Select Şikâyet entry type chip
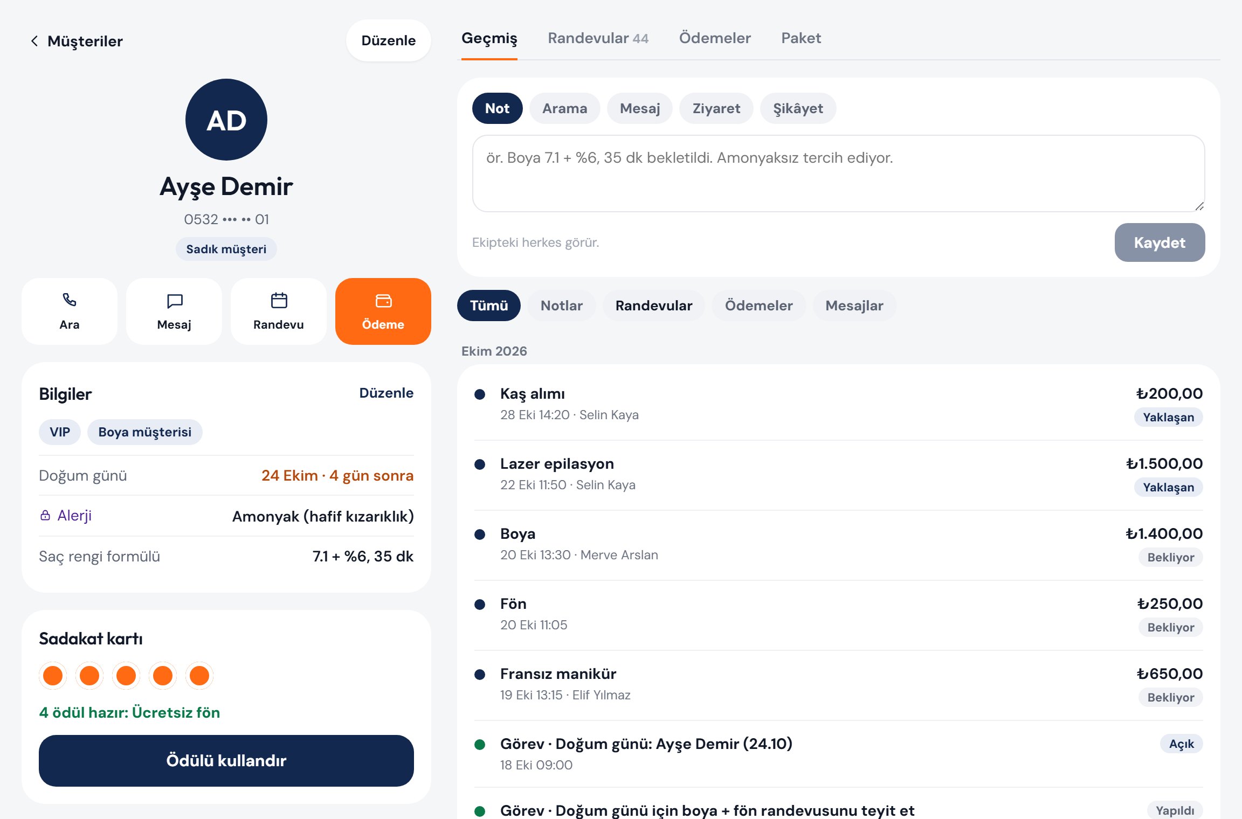This screenshot has height=819, width=1242. tap(798, 108)
